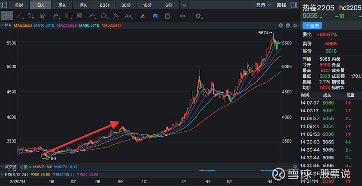
Task: Select the pitchfork drawing tool
Action: pyautogui.click(x=116, y=16)
